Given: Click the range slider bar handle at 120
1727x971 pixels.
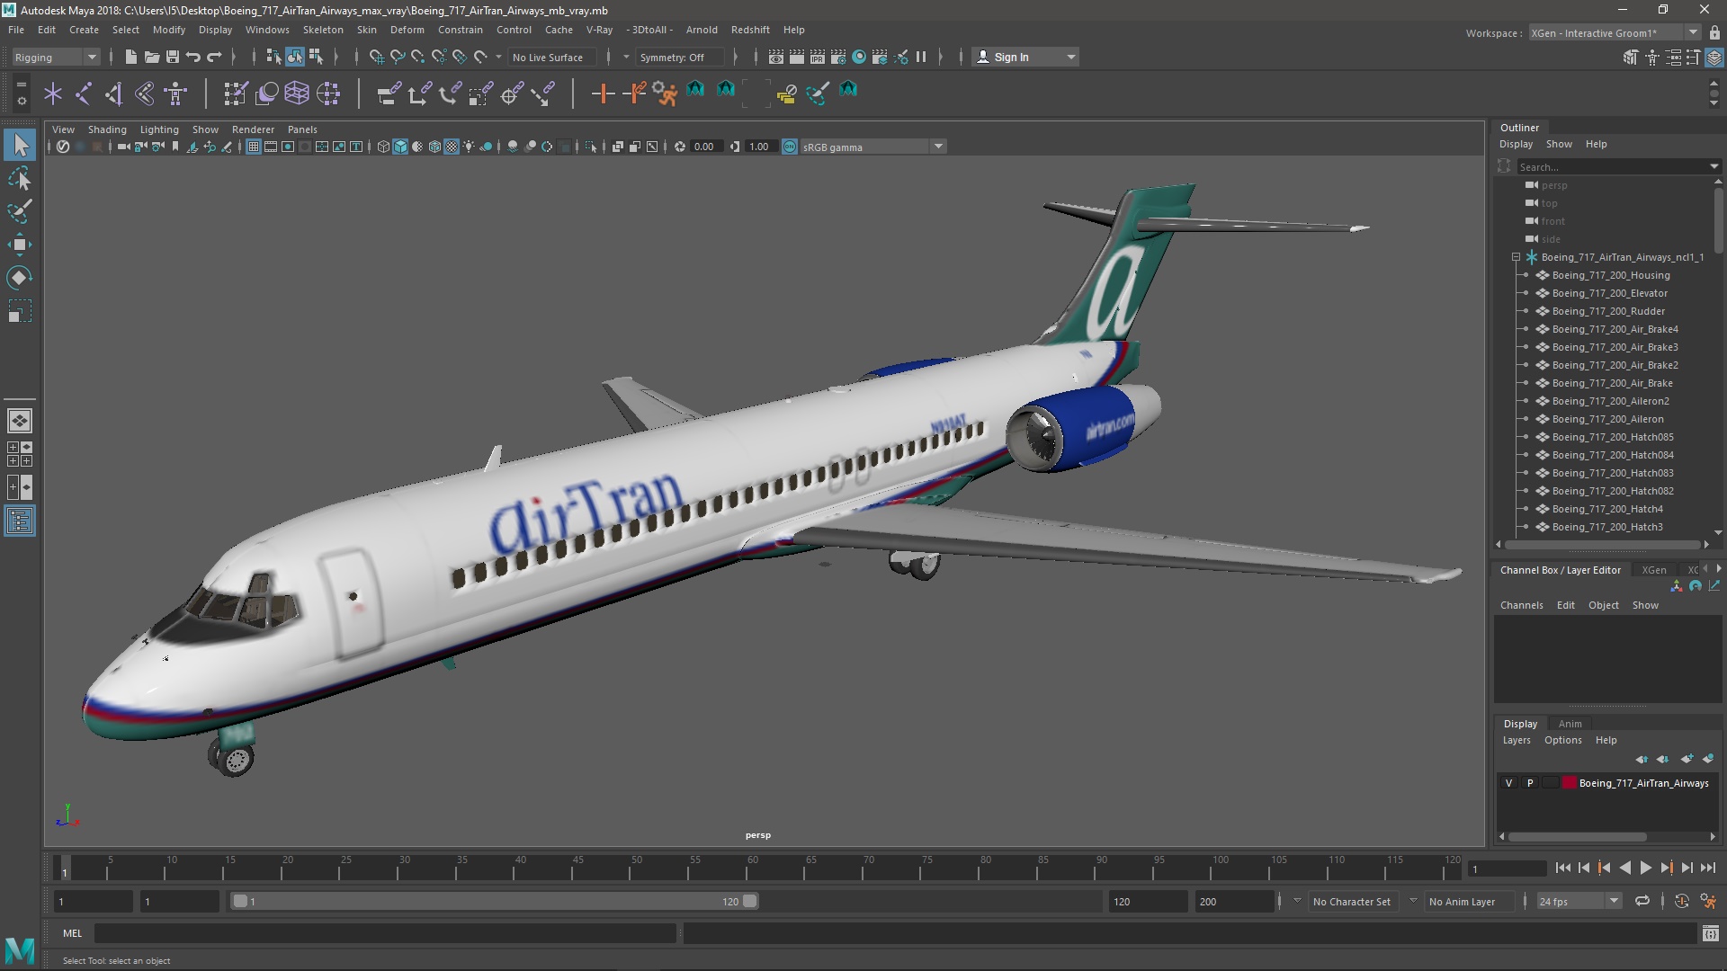Looking at the screenshot, I should tap(749, 901).
